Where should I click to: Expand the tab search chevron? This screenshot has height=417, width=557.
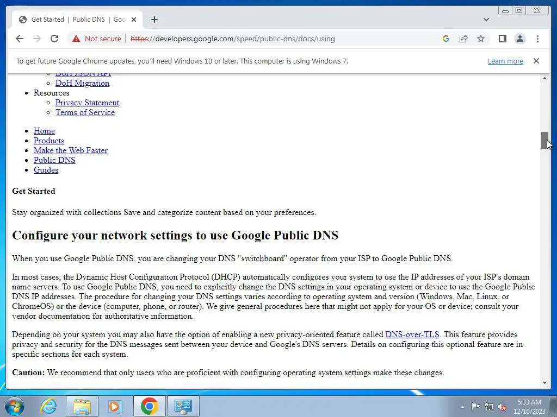(486, 20)
